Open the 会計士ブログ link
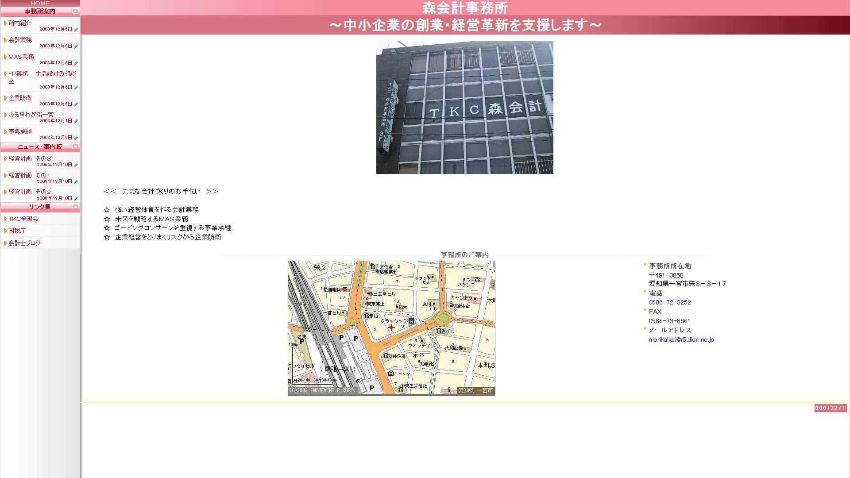This screenshot has height=478, width=850. click(x=24, y=243)
